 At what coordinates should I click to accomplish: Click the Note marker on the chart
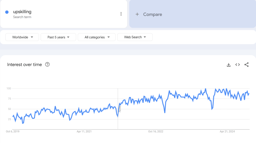coord(120,109)
